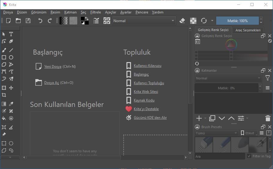Select the Dynamic Brush tool

point(4,79)
